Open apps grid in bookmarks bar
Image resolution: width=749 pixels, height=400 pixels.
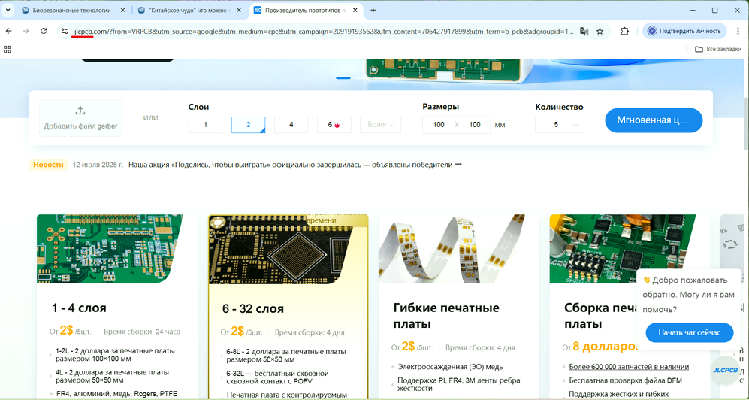coord(8,49)
